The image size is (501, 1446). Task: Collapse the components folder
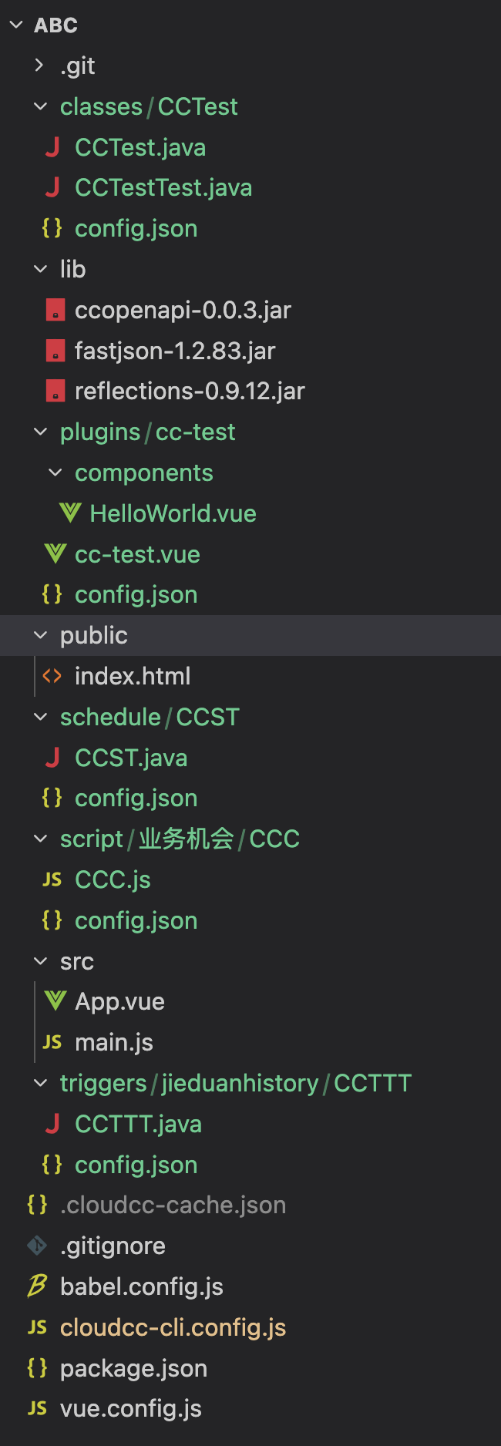[x=55, y=472]
